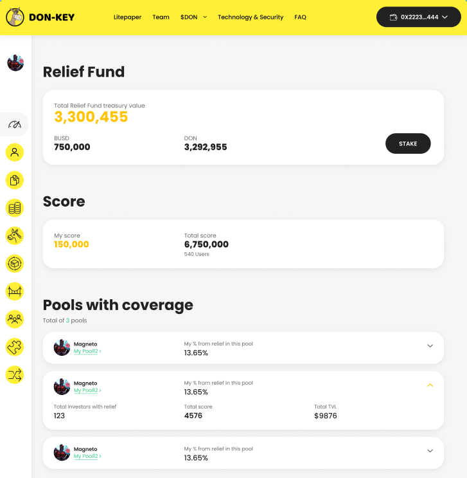The width and height of the screenshot is (467, 478).
Task: Open the team group sidebar icon
Action: coord(15,319)
